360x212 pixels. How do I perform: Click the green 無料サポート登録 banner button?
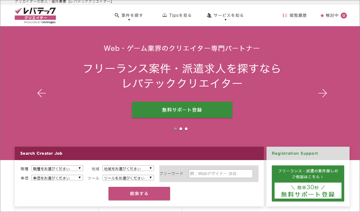(x=182, y=110)
